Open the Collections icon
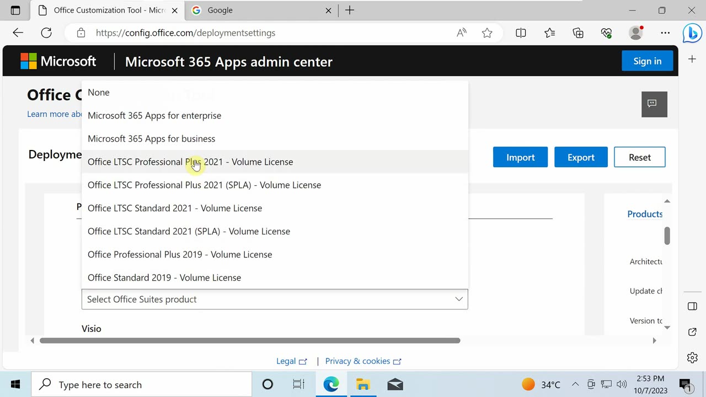 (578, 33)
